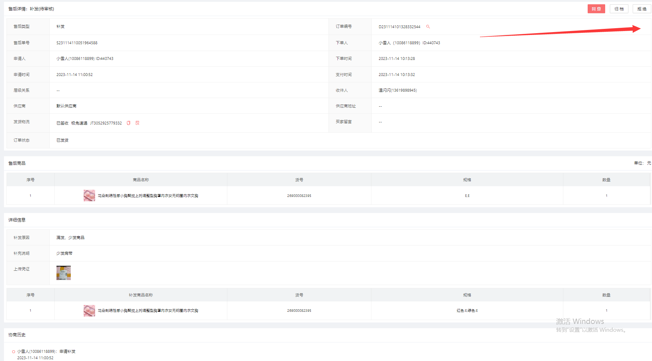Copy the tracking number via copy icon
This screenshot has width=652, height=361.
coord(129,123)
